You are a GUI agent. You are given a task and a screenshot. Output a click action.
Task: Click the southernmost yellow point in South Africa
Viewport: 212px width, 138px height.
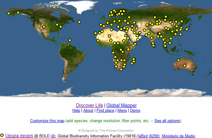click(x=121, y=70)
